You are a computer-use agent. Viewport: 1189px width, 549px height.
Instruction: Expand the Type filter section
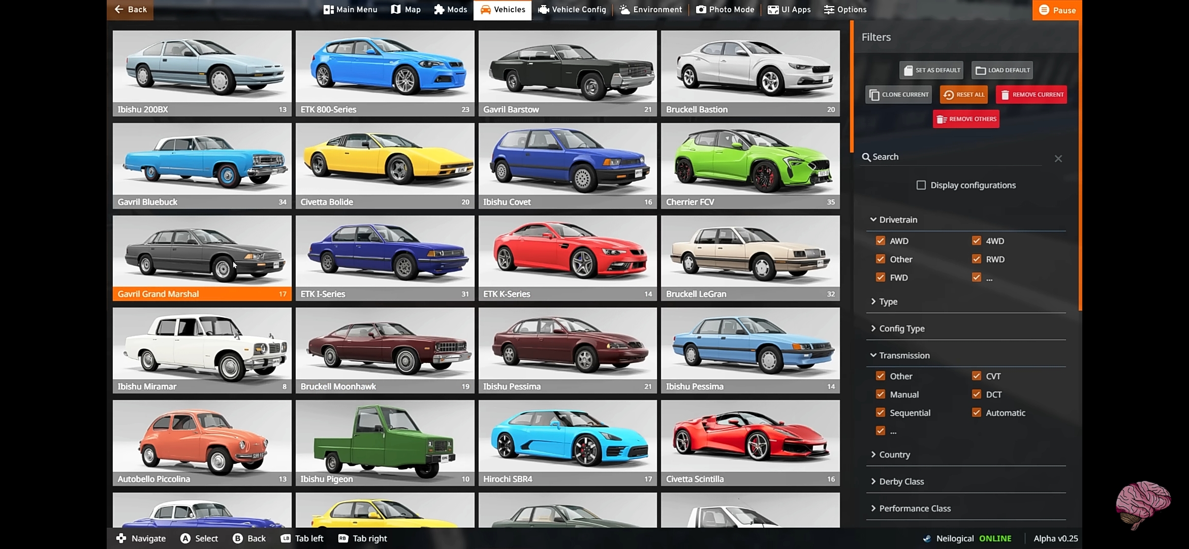tap(888, 301)
